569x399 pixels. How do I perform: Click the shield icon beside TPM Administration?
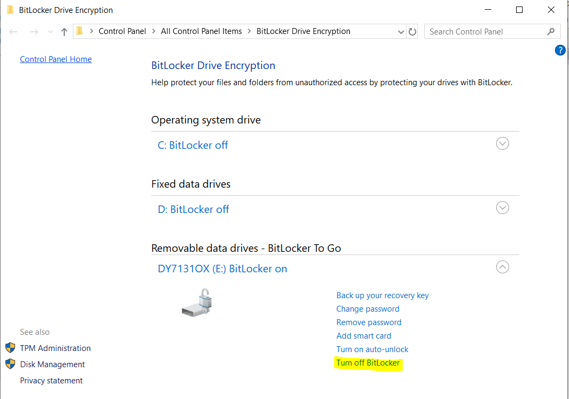pyautogui.click(x=10, y=348)
